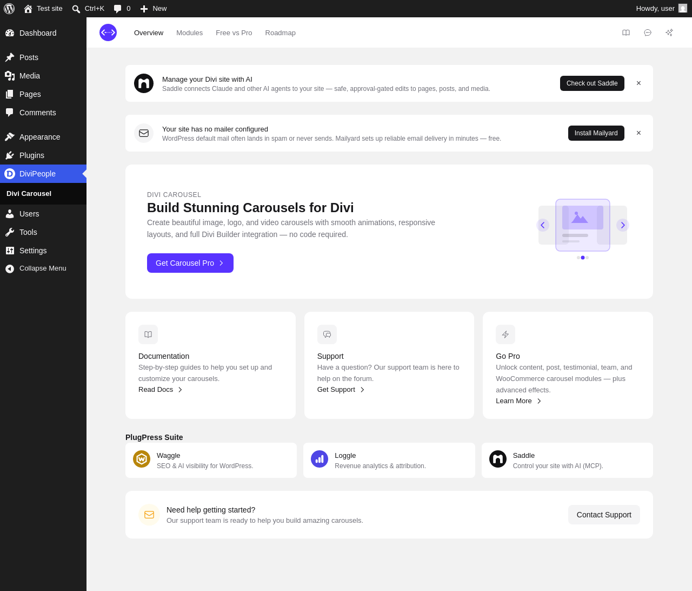This screenshot has width=692, height=591.
Task: Click the Saddle logo in PlugPress Suite
Action: coord(498,459)
